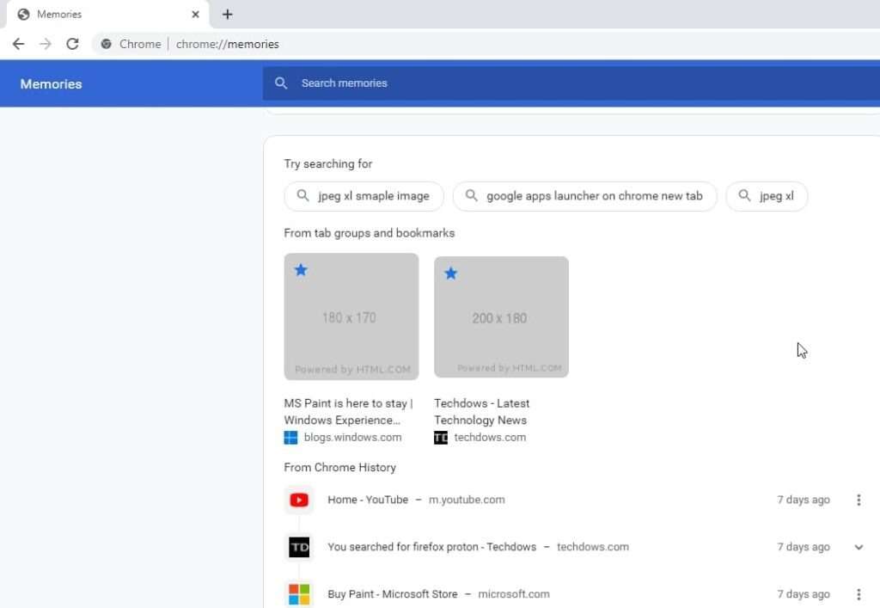Image resolution: width=880 pixels, height=608 pixels.
Task: Click the Microsoft logo beside Buy Paint entry
Action: [x=298, y=593]
